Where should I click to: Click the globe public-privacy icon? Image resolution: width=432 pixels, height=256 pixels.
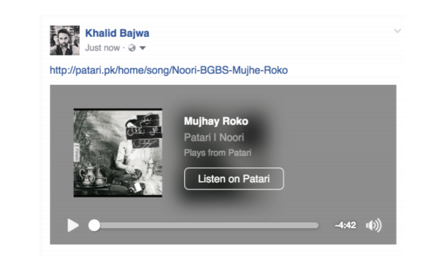pyautogui.click(x=132, y=48)
